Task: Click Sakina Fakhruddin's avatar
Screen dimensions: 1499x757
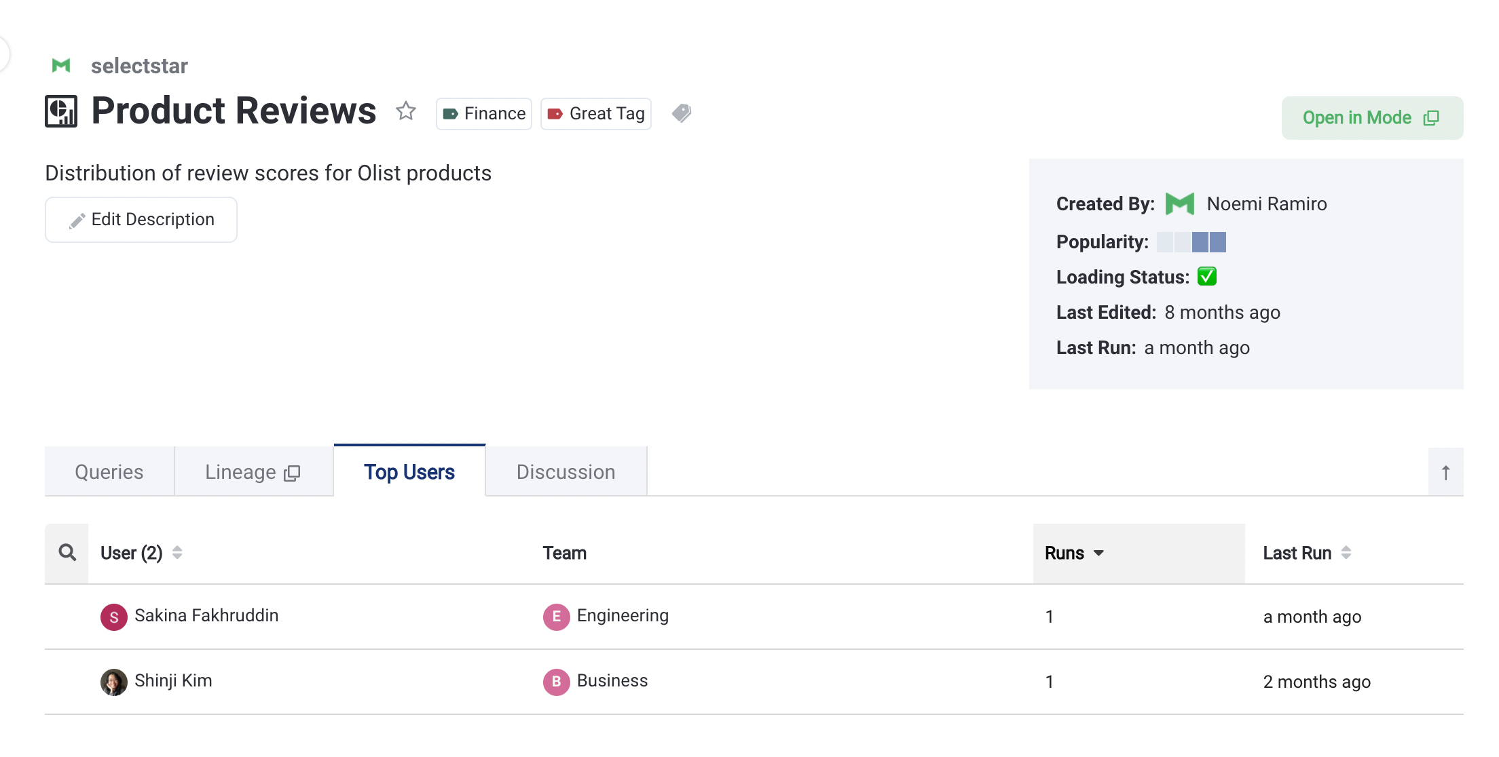Action: point(114,617)
